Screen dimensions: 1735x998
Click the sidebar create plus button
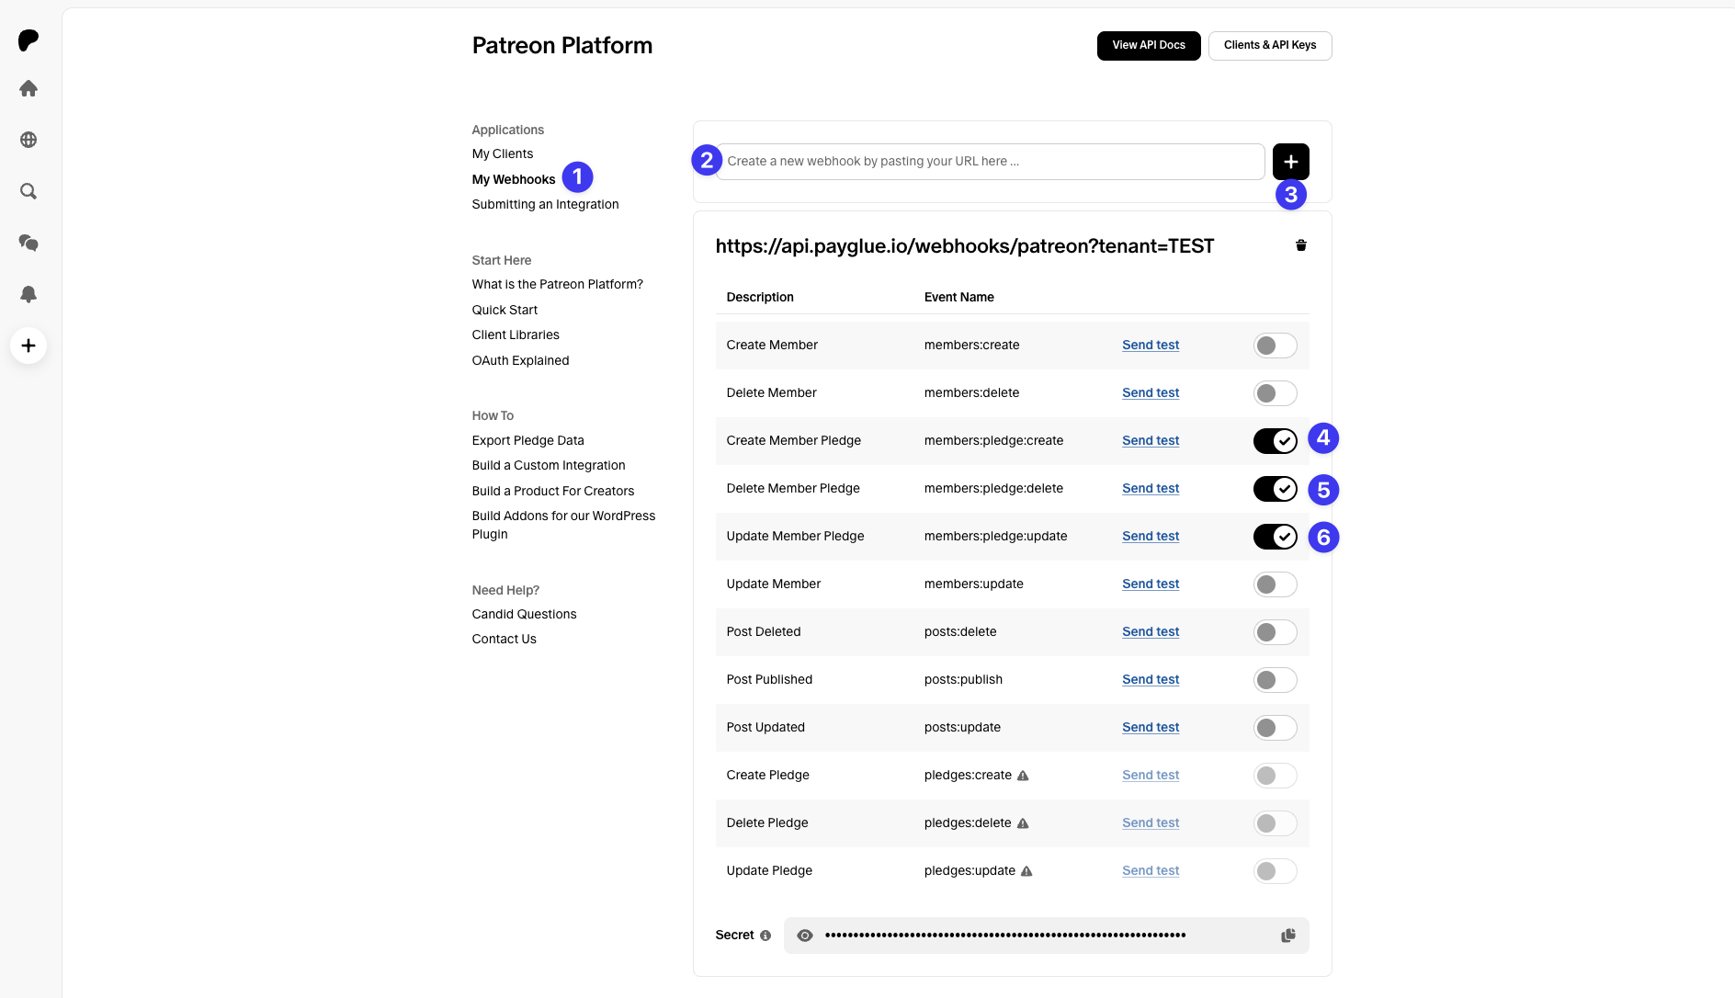click(28, 346)
